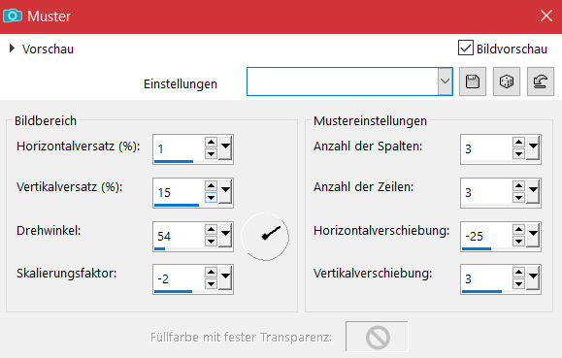The width and height of the screenshot is (562, 358).
Task: Open the Horizontalverschiebung slider dropdown arrow
Action: (533, 235)
